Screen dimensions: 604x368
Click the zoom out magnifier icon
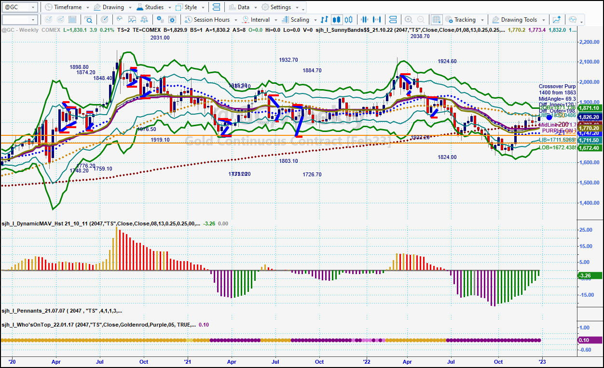[421, 20]
